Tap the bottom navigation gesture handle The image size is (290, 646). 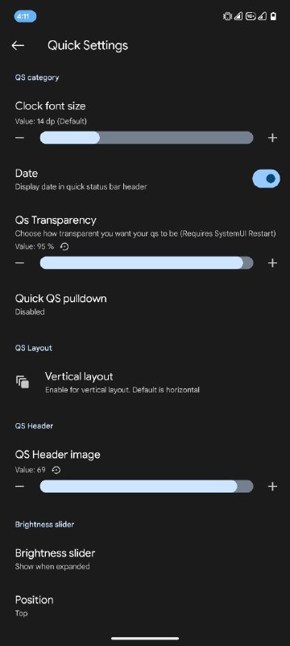(145, 639)
